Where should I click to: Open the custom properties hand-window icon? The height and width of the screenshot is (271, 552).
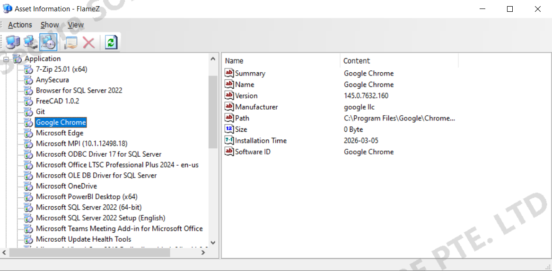pyautogui.click(x=71, y=42)
